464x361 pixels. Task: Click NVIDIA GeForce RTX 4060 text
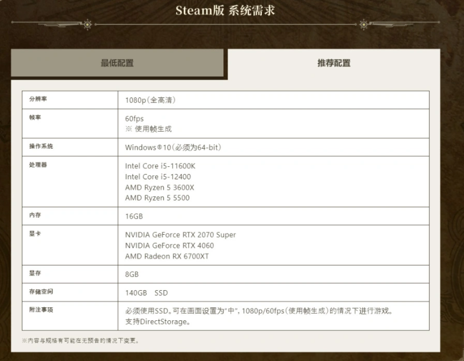tap(169, 245)
